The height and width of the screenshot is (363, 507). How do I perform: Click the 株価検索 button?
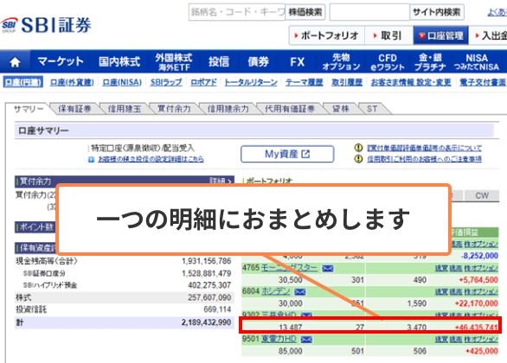pyautogui.click(x=305, y=12)
